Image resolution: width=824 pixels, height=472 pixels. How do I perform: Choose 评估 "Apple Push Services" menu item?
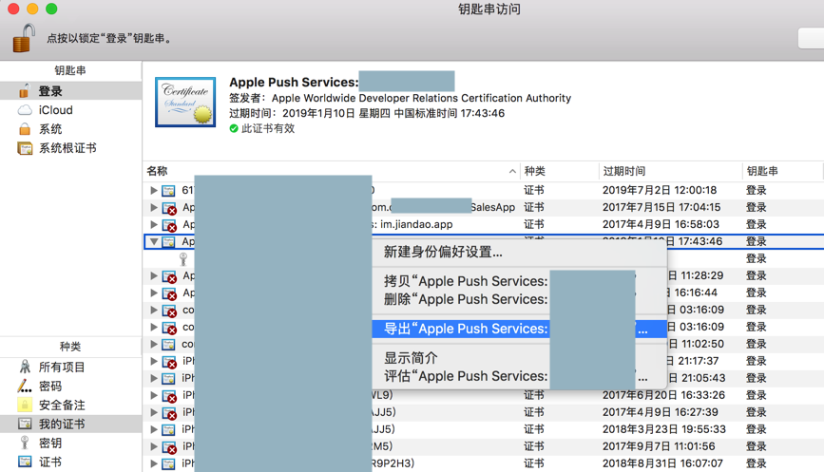519,376
